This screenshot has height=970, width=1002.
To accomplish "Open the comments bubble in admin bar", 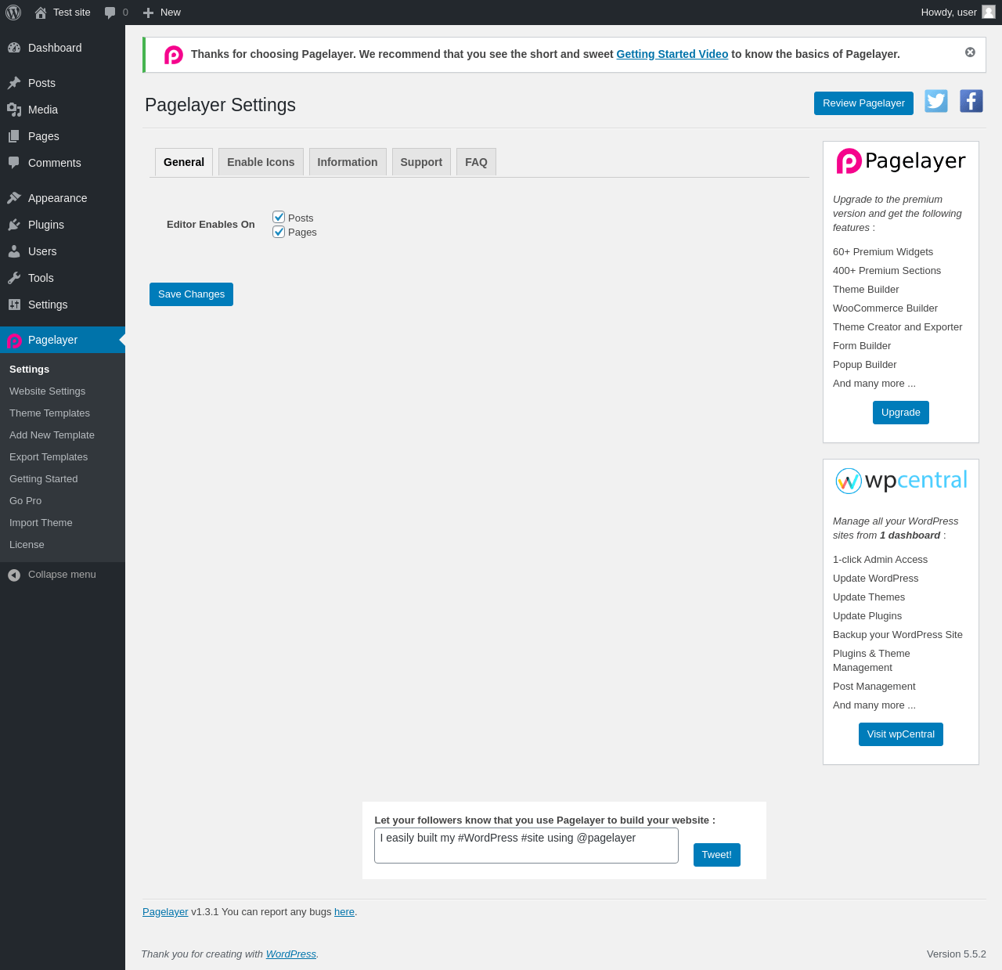I will tap(110, 13).
